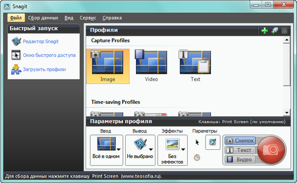297x183 pixels.
Task: Maximize the Snagit window
Action: [268, 5]
